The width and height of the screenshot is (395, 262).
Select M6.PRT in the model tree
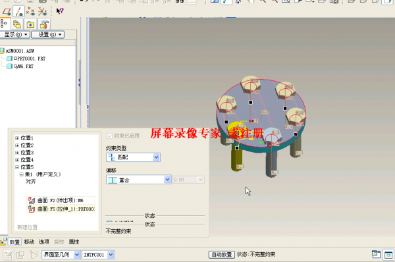point(24,66)
